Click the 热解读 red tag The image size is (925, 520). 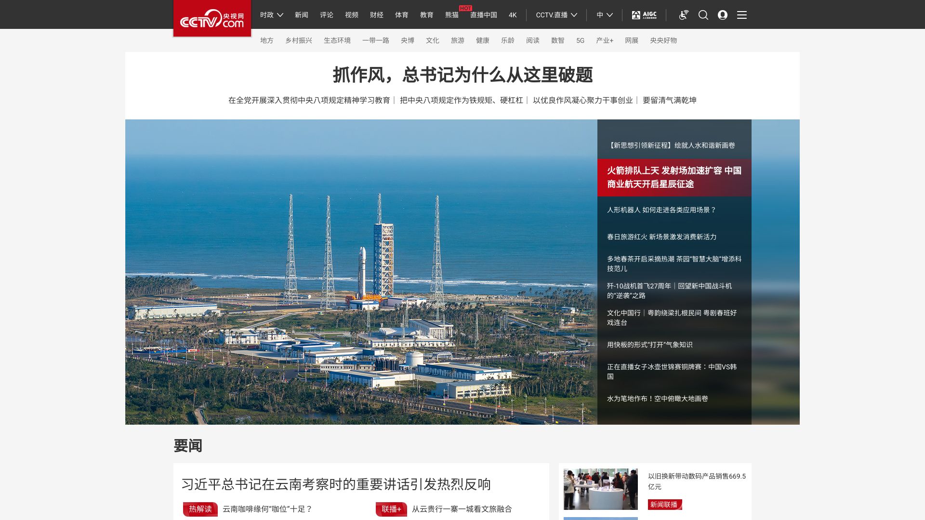coord(200,509)
